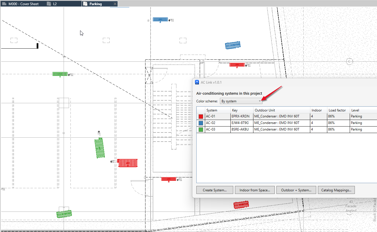Select green indoor unit on left wall
This screenshot has height=232, width=377.
pyautogui.click(x=60, y=74)
